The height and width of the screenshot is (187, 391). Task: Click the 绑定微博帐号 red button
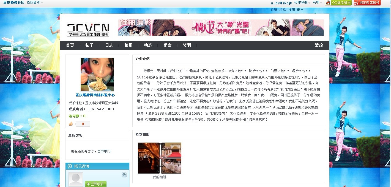coord(367,3)
